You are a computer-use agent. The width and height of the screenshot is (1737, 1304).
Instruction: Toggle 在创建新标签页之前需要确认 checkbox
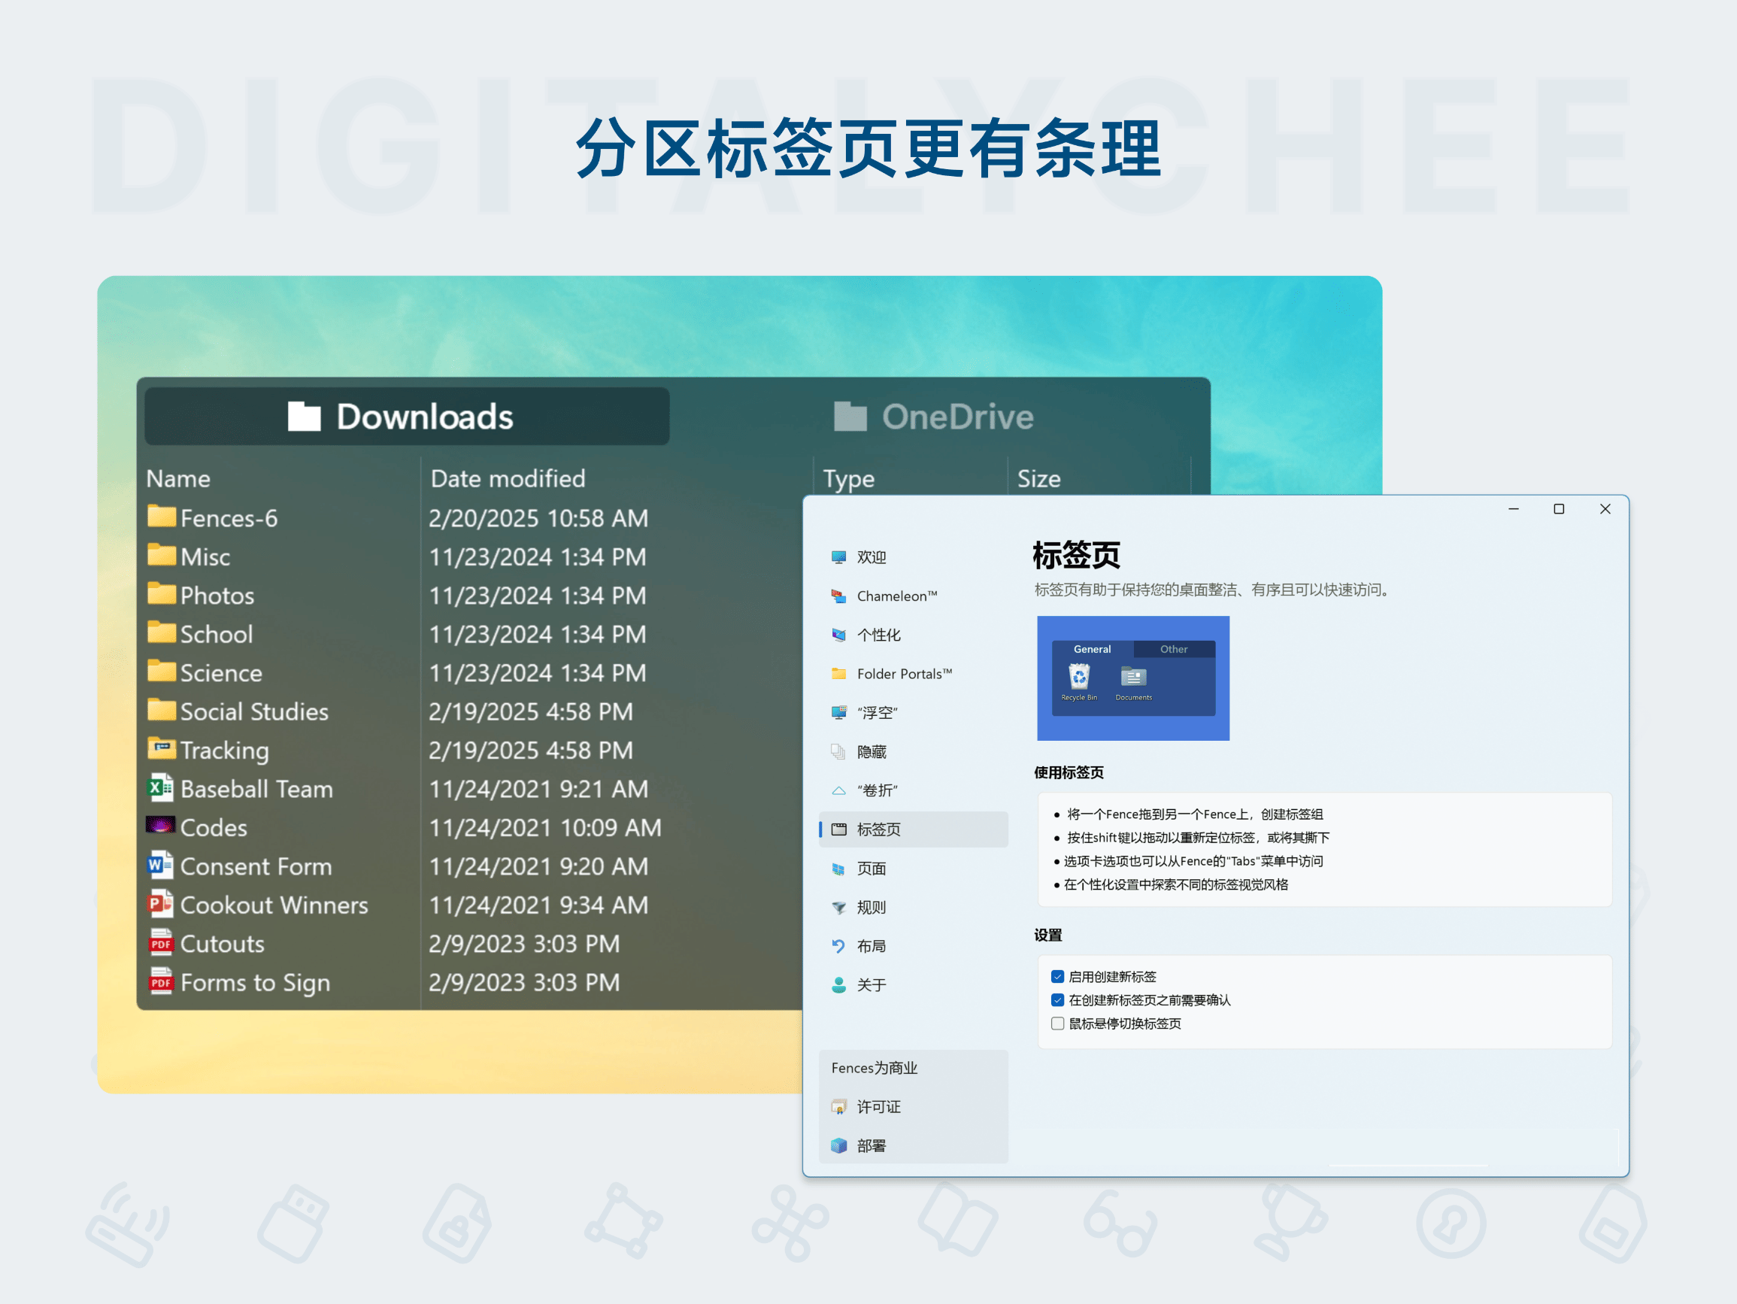1058,1000
